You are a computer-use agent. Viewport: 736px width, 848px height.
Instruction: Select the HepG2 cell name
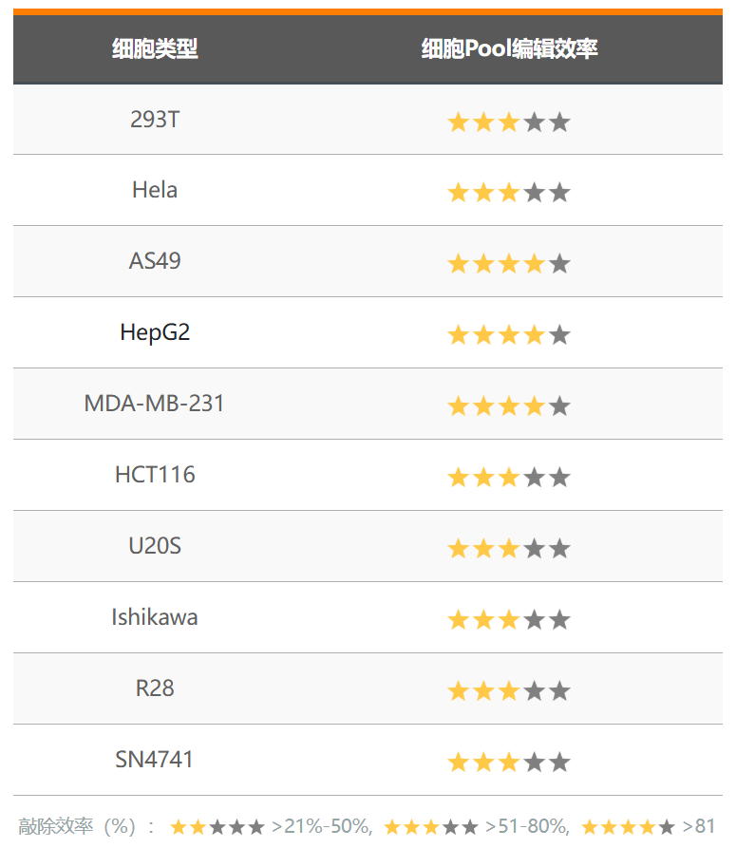[155, 332]
